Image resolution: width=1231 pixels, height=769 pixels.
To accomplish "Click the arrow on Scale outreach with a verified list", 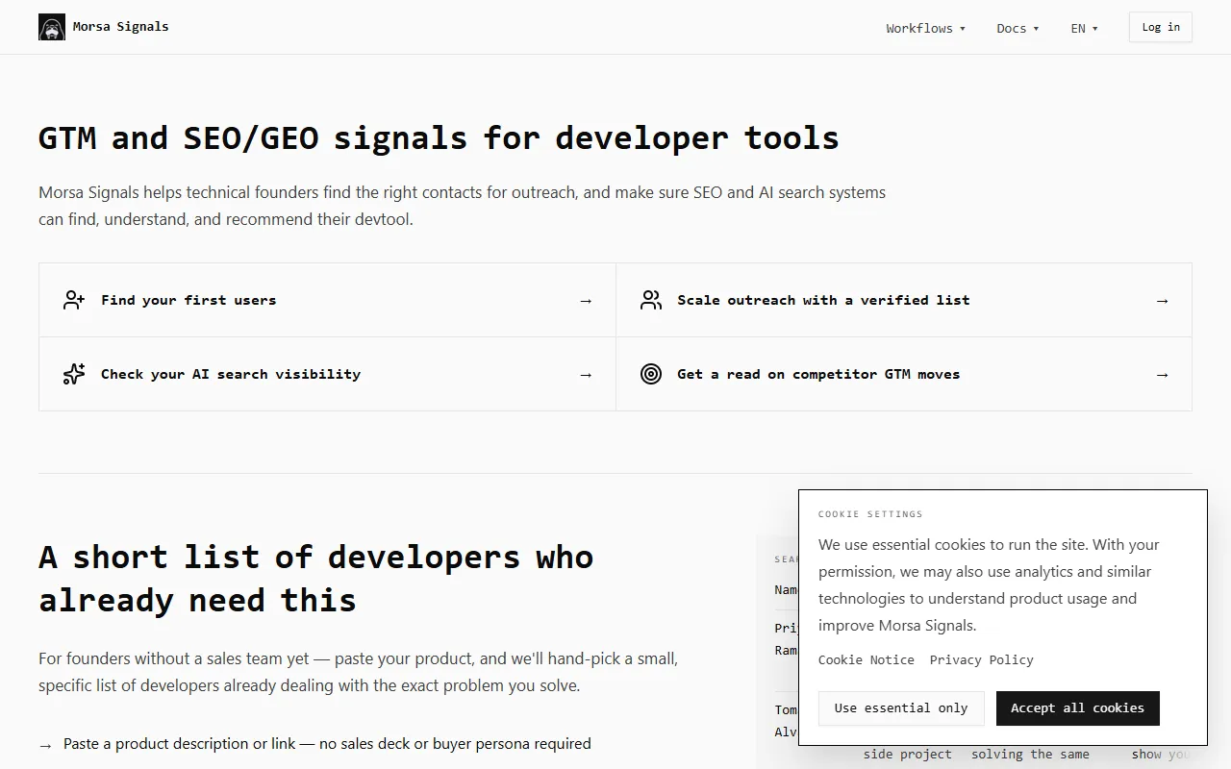I will tap(1162, 301).
